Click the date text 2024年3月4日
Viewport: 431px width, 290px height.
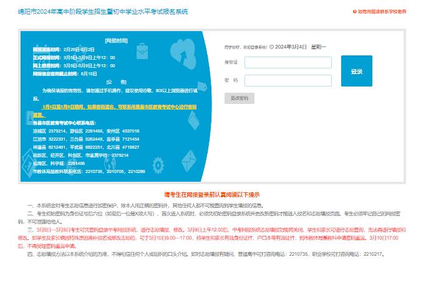click(291, 47)
